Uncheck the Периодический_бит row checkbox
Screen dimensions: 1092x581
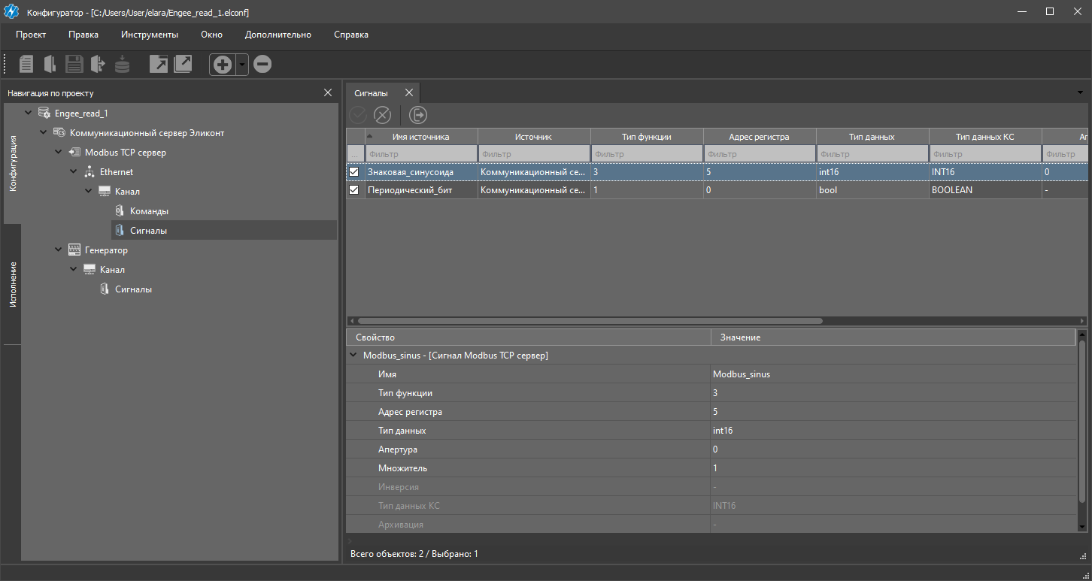354,191
